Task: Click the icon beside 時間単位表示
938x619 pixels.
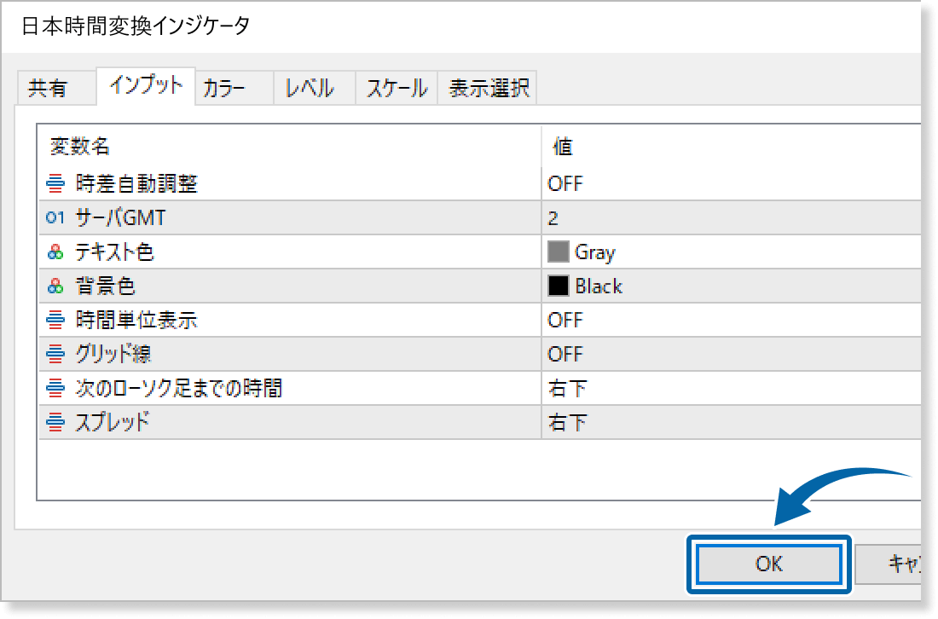Action: 55,321
